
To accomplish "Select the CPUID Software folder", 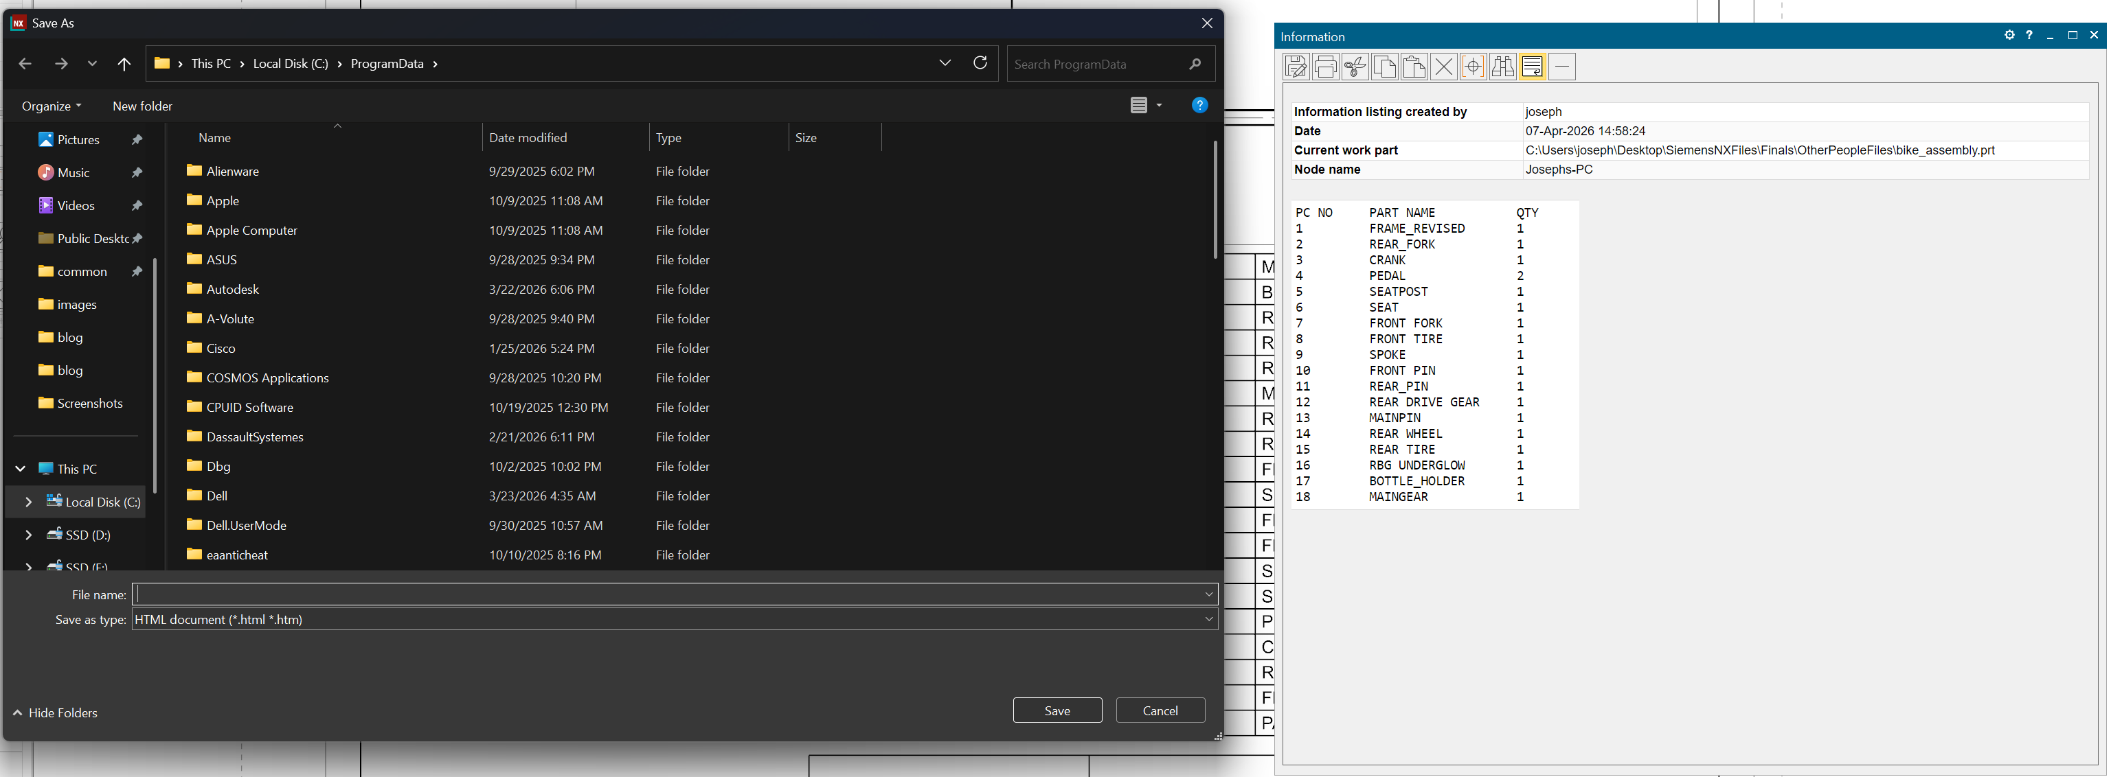I will (249, 407).
